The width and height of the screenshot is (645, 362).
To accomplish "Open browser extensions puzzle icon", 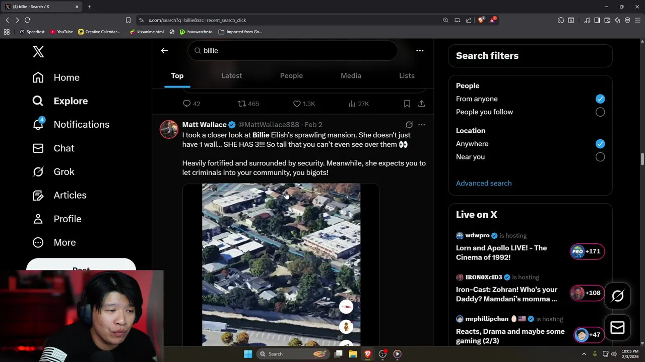I will click(561, 20).
